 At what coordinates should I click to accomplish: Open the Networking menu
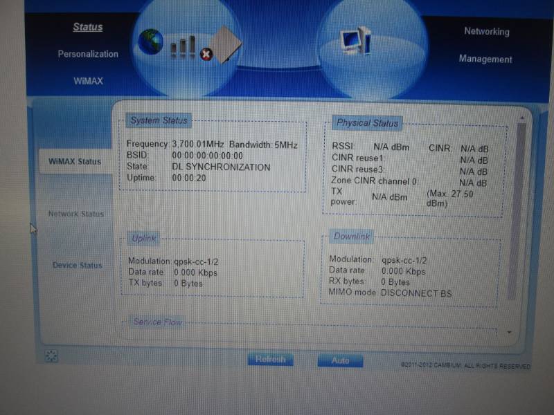tap(487, 31)
